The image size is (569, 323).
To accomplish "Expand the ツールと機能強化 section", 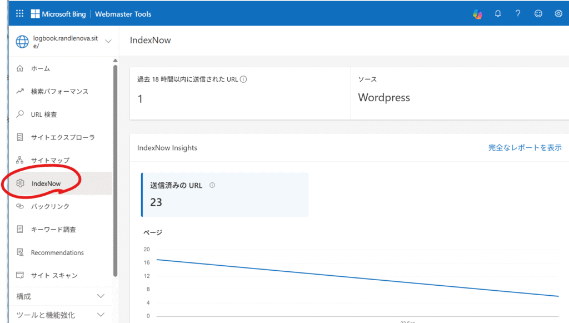I will (x=101, y=315).
